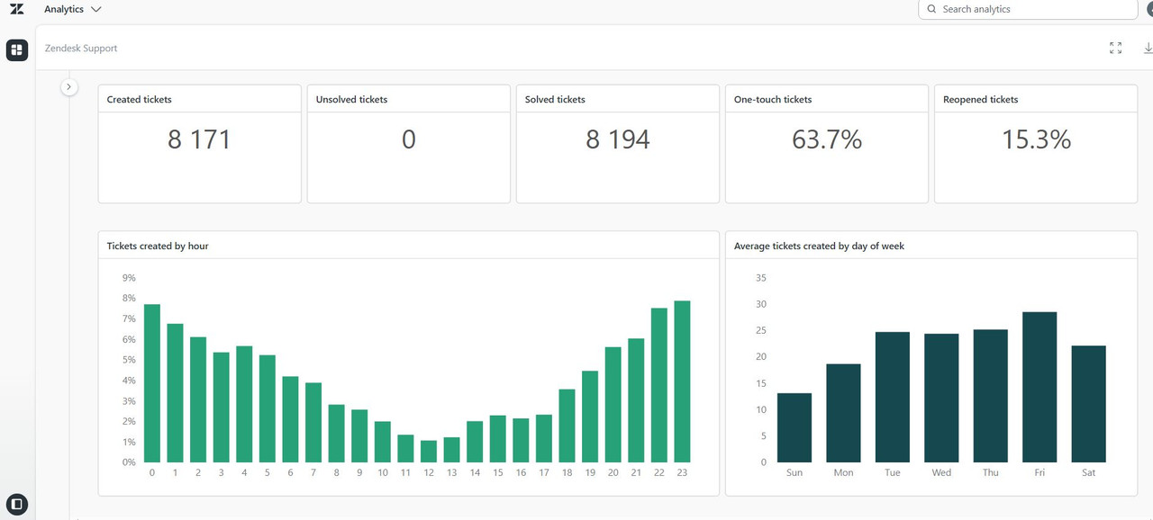
Task: Click the Fri label under weekly chart
Action: click(x=1040, y=472)
